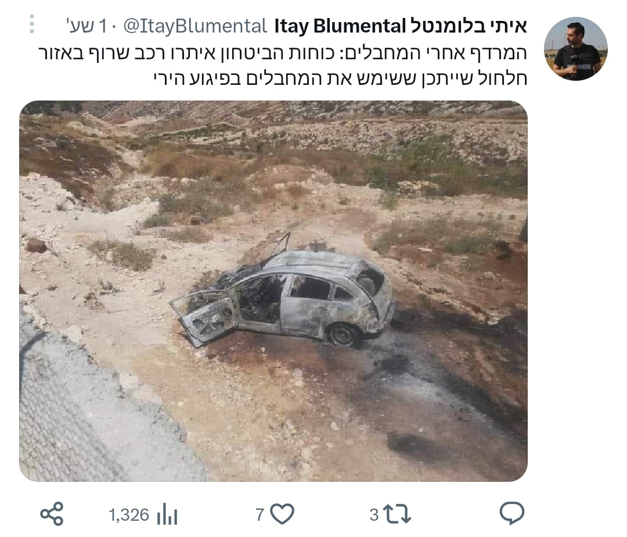Click the like count 7
Image resolution: width=627 pixels, height=537 pixels.
(260, 514)
